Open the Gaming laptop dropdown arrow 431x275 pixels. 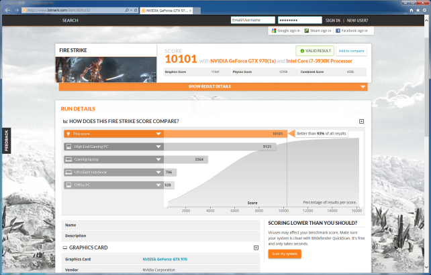pos(158,159)
